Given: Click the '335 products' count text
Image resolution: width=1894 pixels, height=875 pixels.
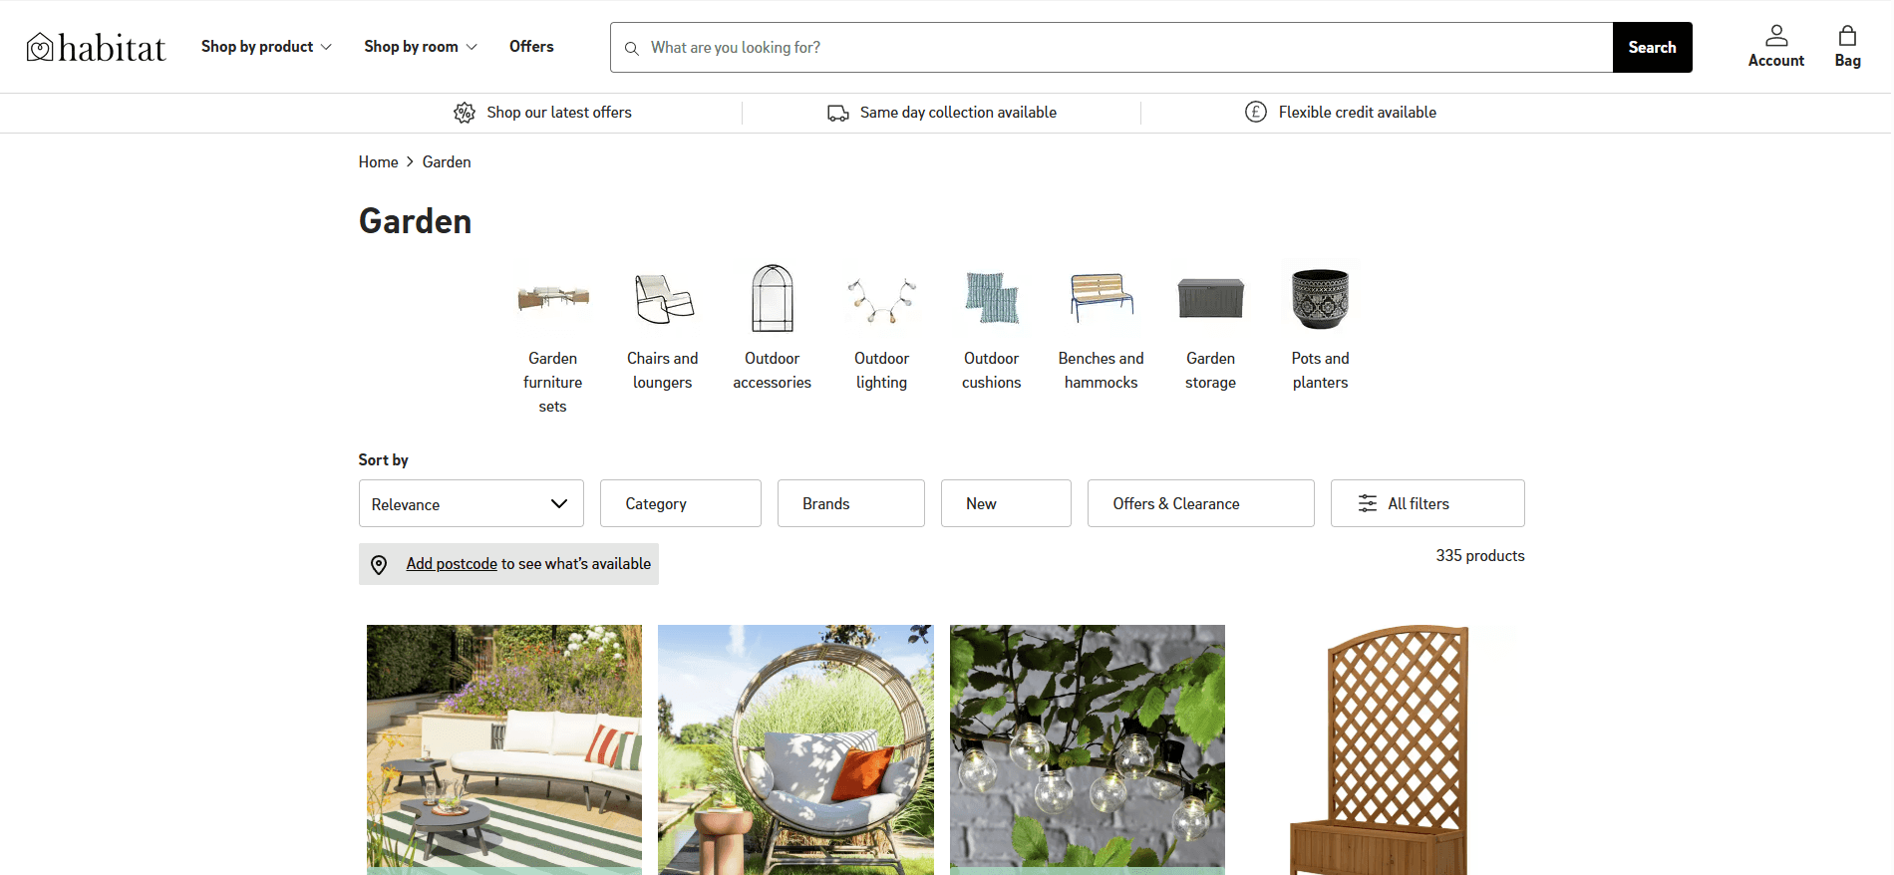Looking at the screenshot, I should pos(1480,556).
